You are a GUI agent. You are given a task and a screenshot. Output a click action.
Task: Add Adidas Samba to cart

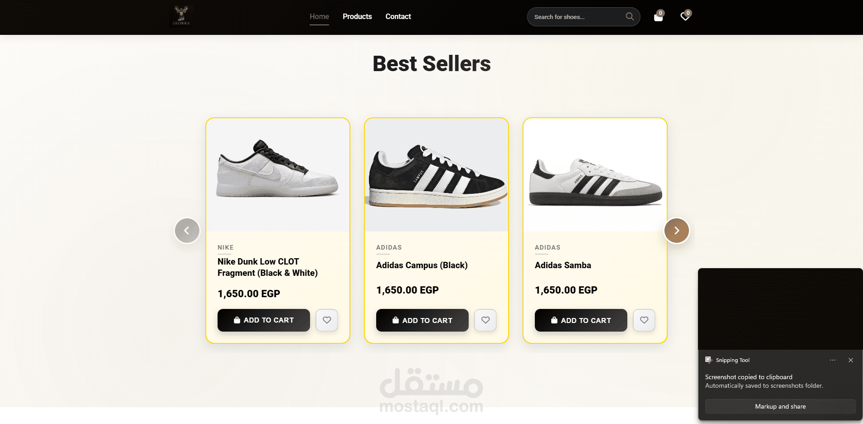(581, 320)
